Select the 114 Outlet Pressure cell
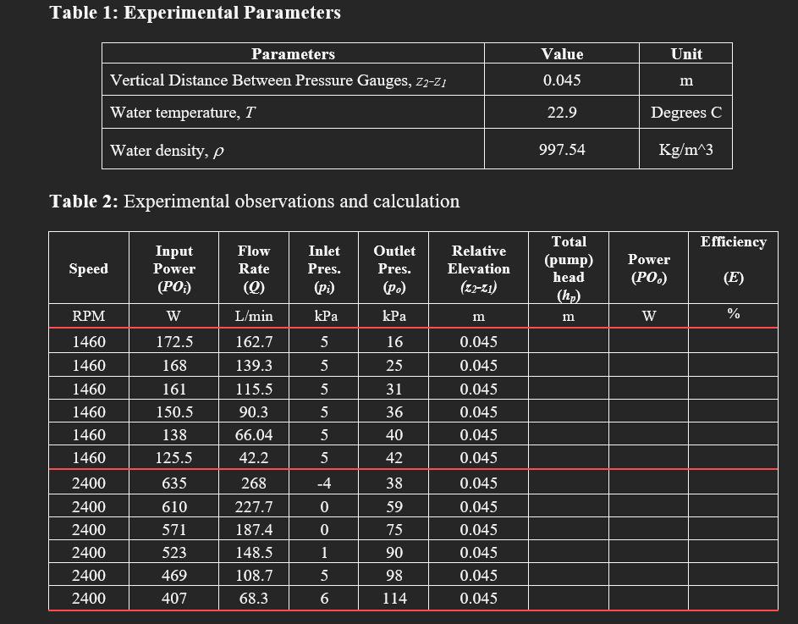The image size is (798, 624). (x=394, y=598)
